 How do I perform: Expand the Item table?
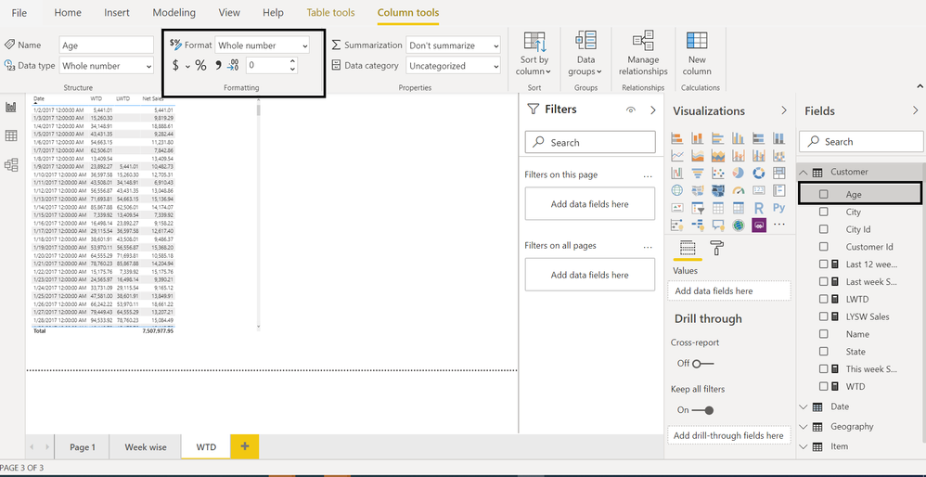pos(804,446)
